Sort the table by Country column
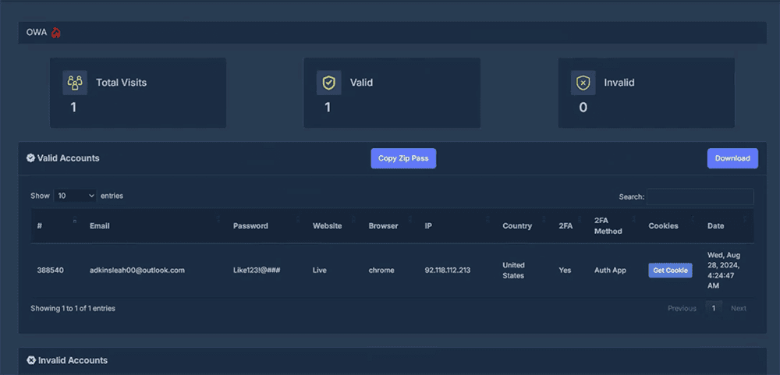The height and width of the screenshot is (375, 780). click(524, 226)
